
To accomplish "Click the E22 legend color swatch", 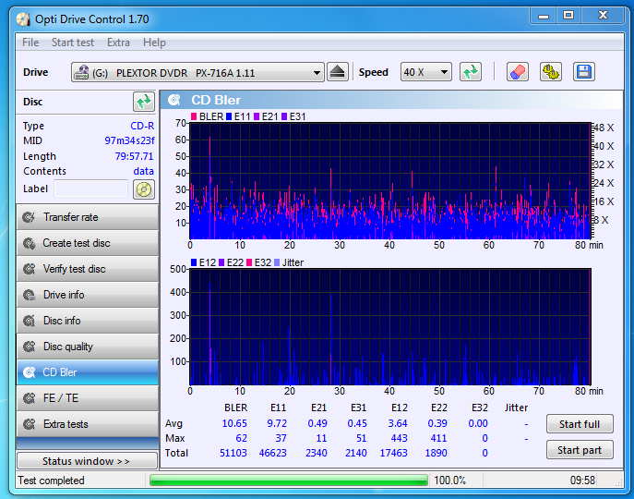I will coord(221,262).
